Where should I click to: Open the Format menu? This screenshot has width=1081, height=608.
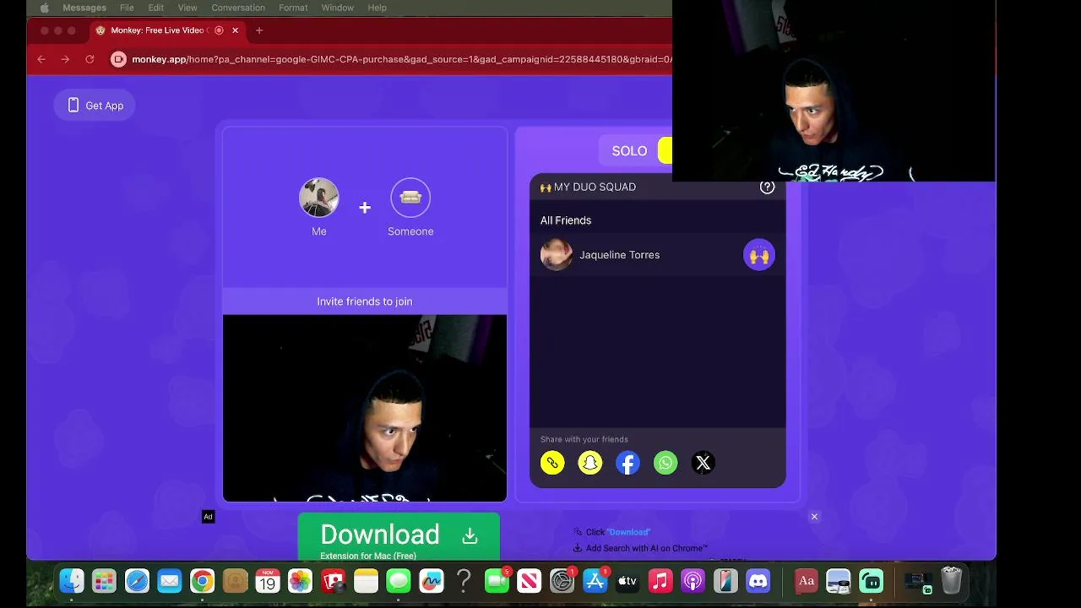pyautogui.click(x=293, y=8)
